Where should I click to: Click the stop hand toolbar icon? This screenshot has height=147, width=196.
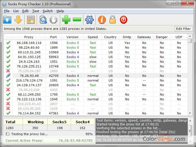[53, 20]
